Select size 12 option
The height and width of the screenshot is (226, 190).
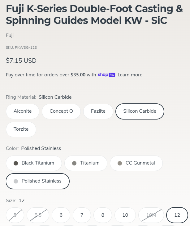click(x=177, y=215)
